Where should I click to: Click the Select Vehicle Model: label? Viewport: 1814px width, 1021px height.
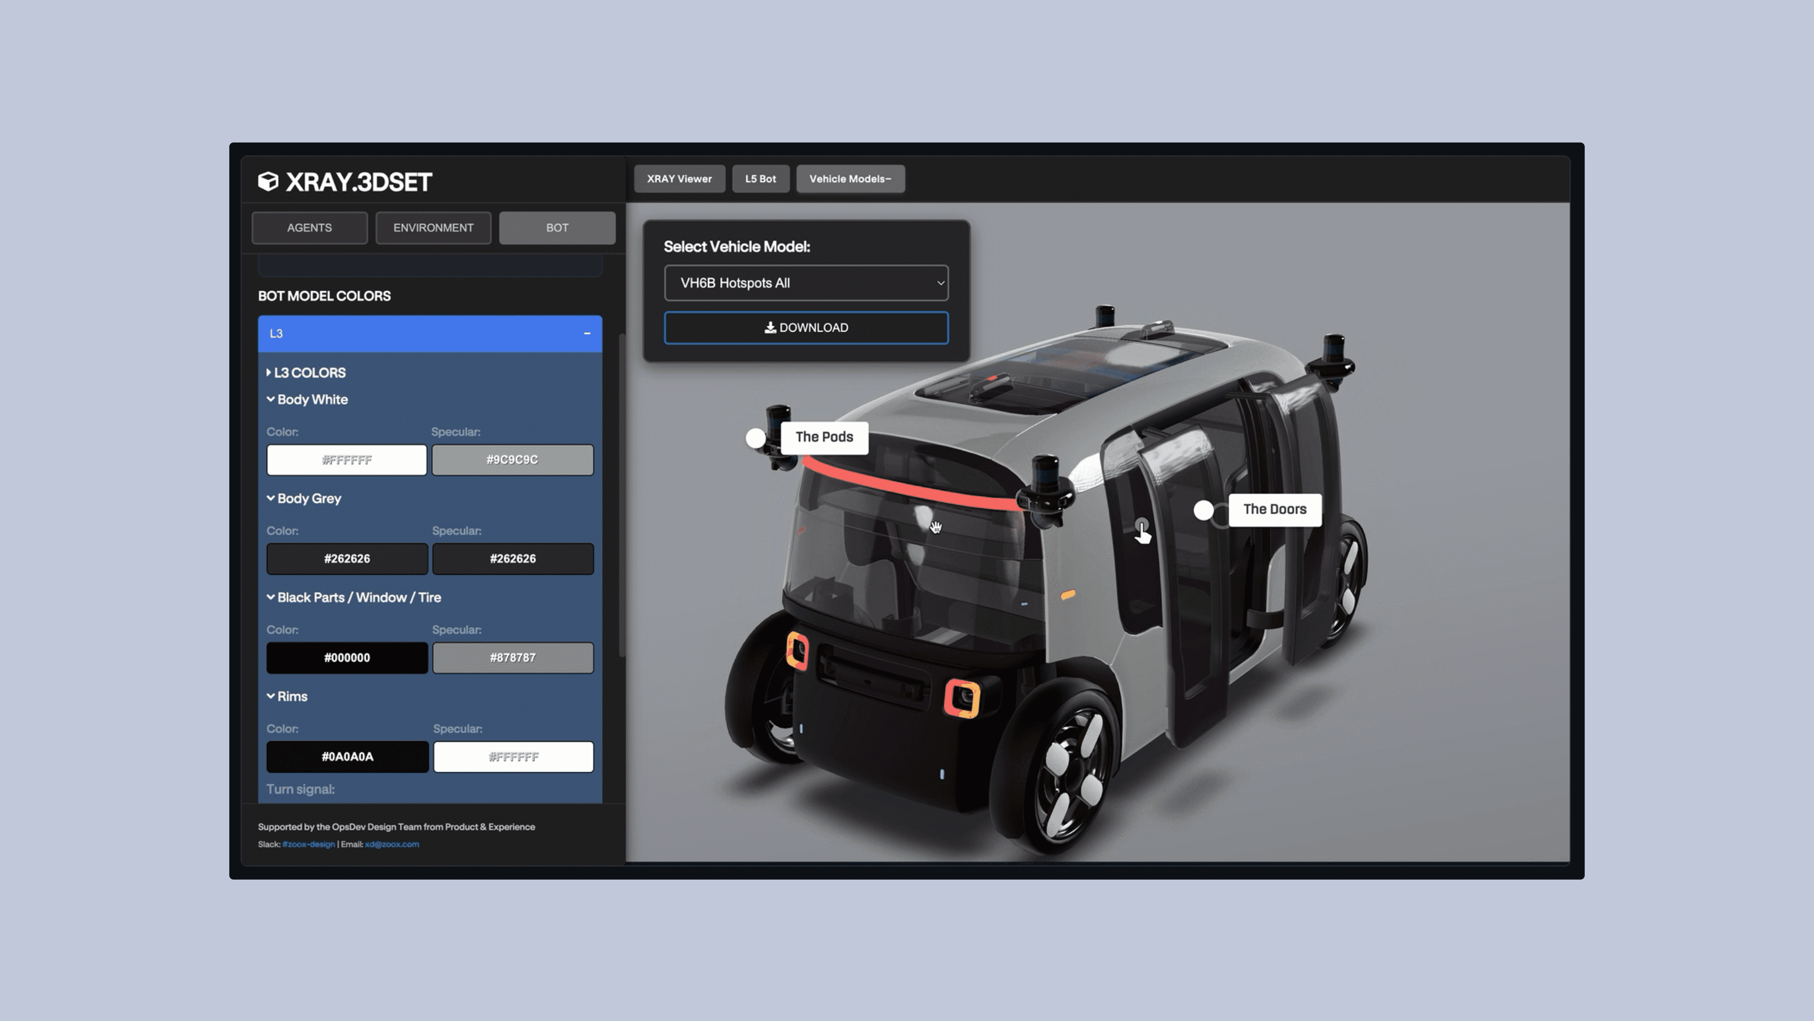tap(737, 247)
